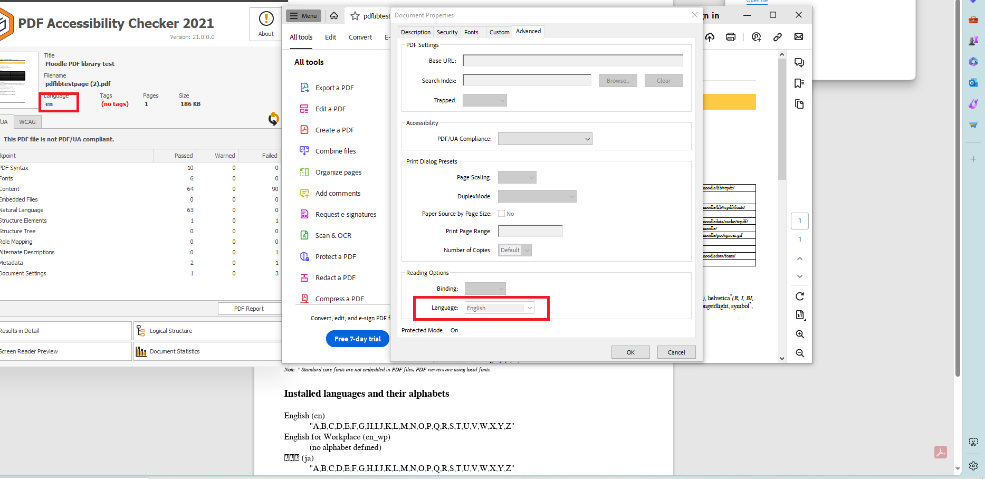The height and width of the screenshot is (479, 985).
Task: Open the Binding dropdown
Action: pyautogui.click(x=485, y=289)
